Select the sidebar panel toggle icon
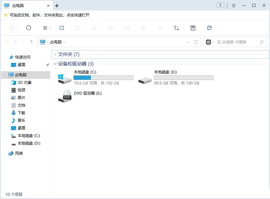Screen dimensions: 270x199 tap(61, 28)
